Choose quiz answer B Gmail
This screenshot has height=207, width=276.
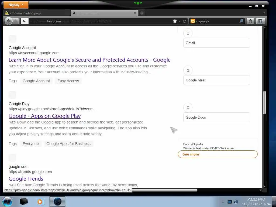216,43
